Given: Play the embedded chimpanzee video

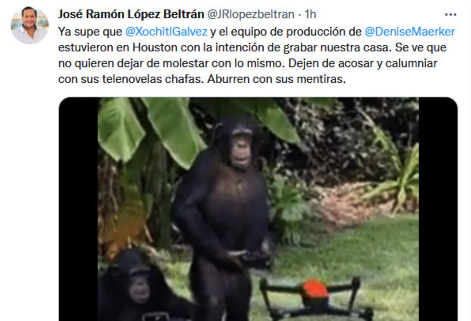Looking at the screenshot, I should point(258,209).
